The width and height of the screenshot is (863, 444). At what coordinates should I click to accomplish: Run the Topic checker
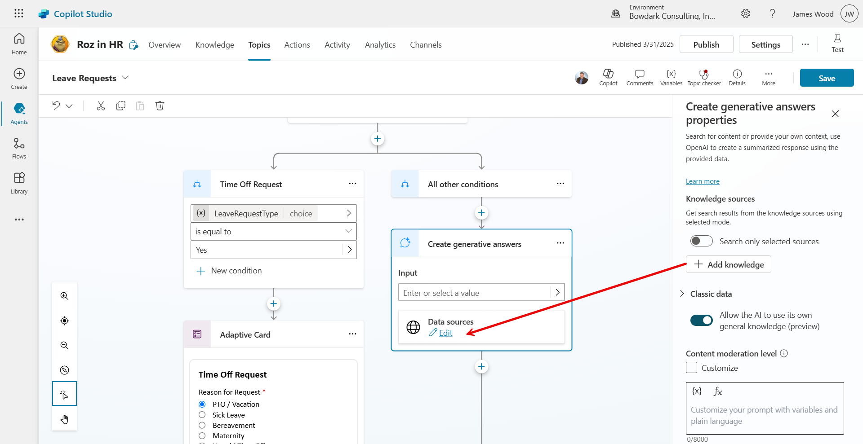704,77
